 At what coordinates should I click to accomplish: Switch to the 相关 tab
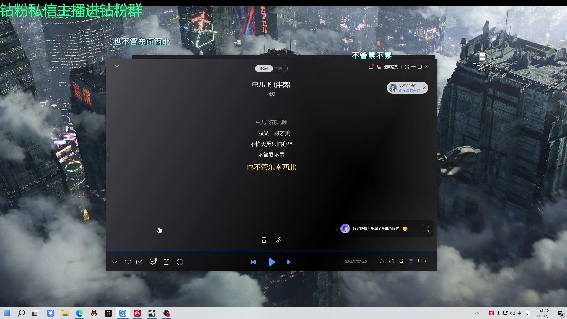click(x=279, y=68)
